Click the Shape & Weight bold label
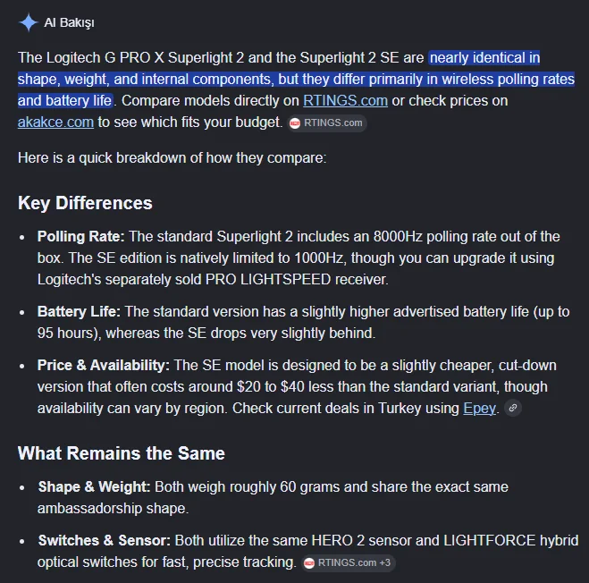 tap(94, 486)
